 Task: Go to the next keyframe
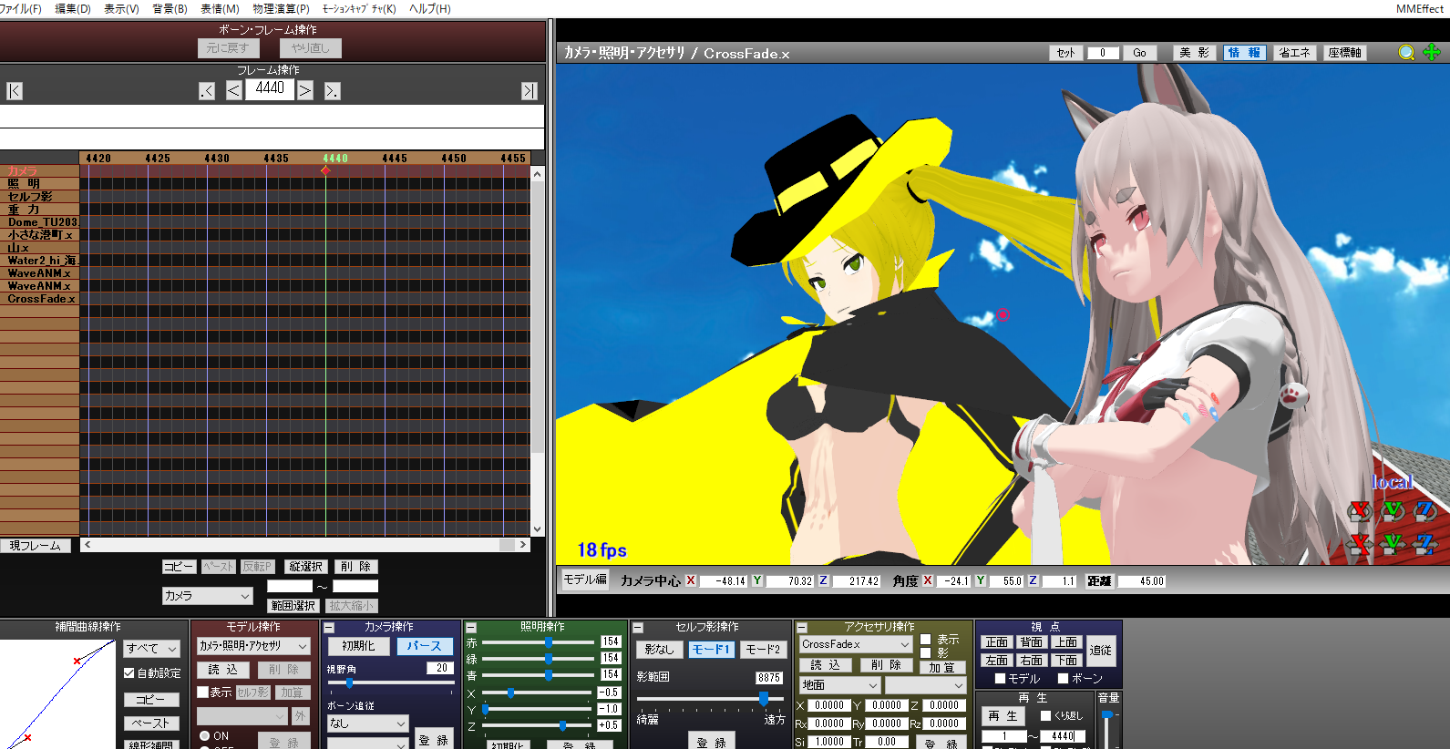coord(332,91)
